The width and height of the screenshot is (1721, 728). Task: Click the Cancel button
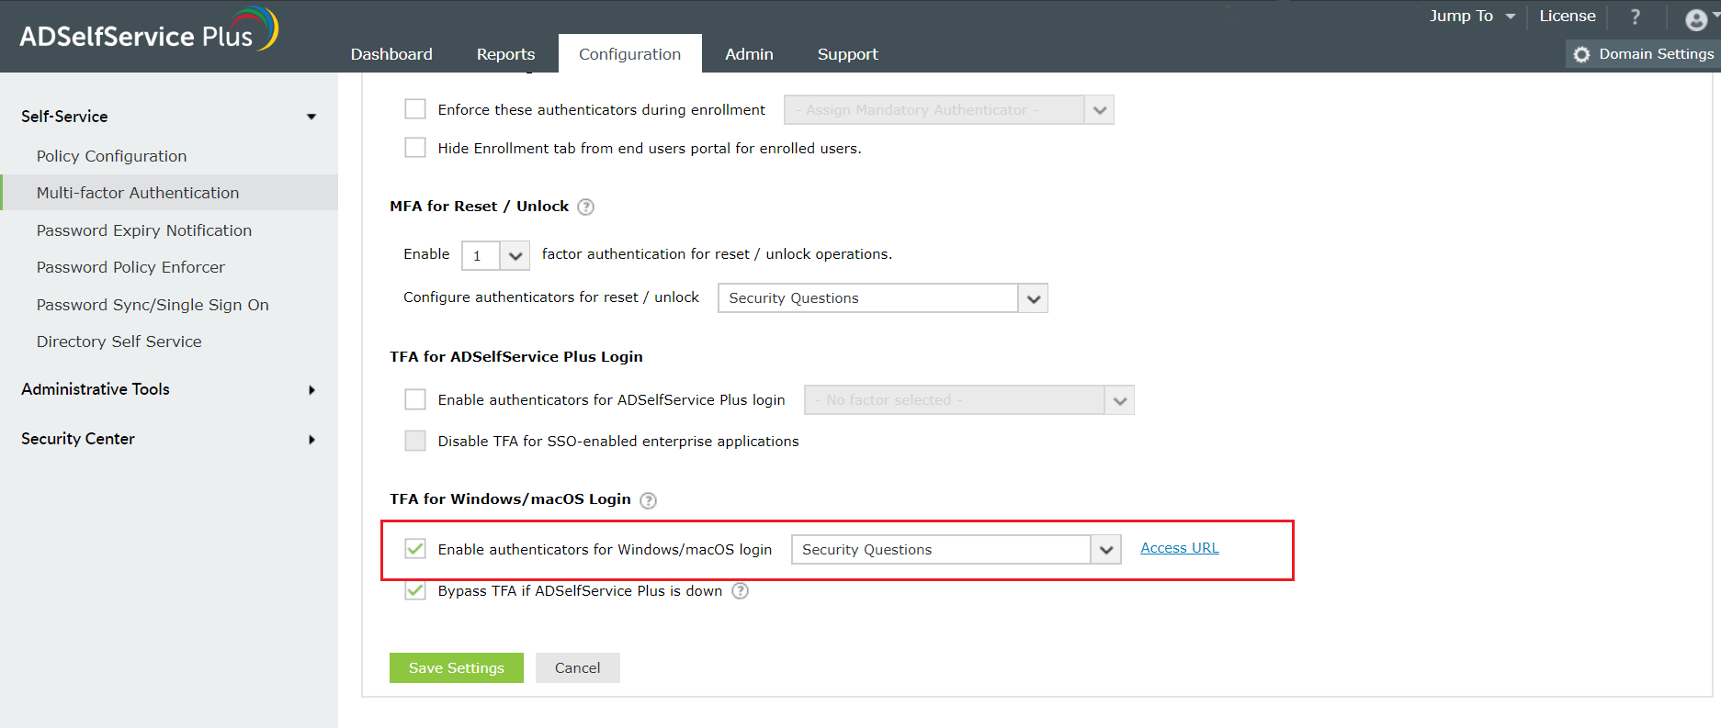(x=578, y=668)
